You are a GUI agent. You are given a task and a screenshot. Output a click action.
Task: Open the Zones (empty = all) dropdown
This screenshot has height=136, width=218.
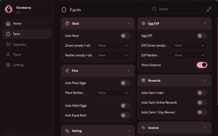click(x=113, y=46)
